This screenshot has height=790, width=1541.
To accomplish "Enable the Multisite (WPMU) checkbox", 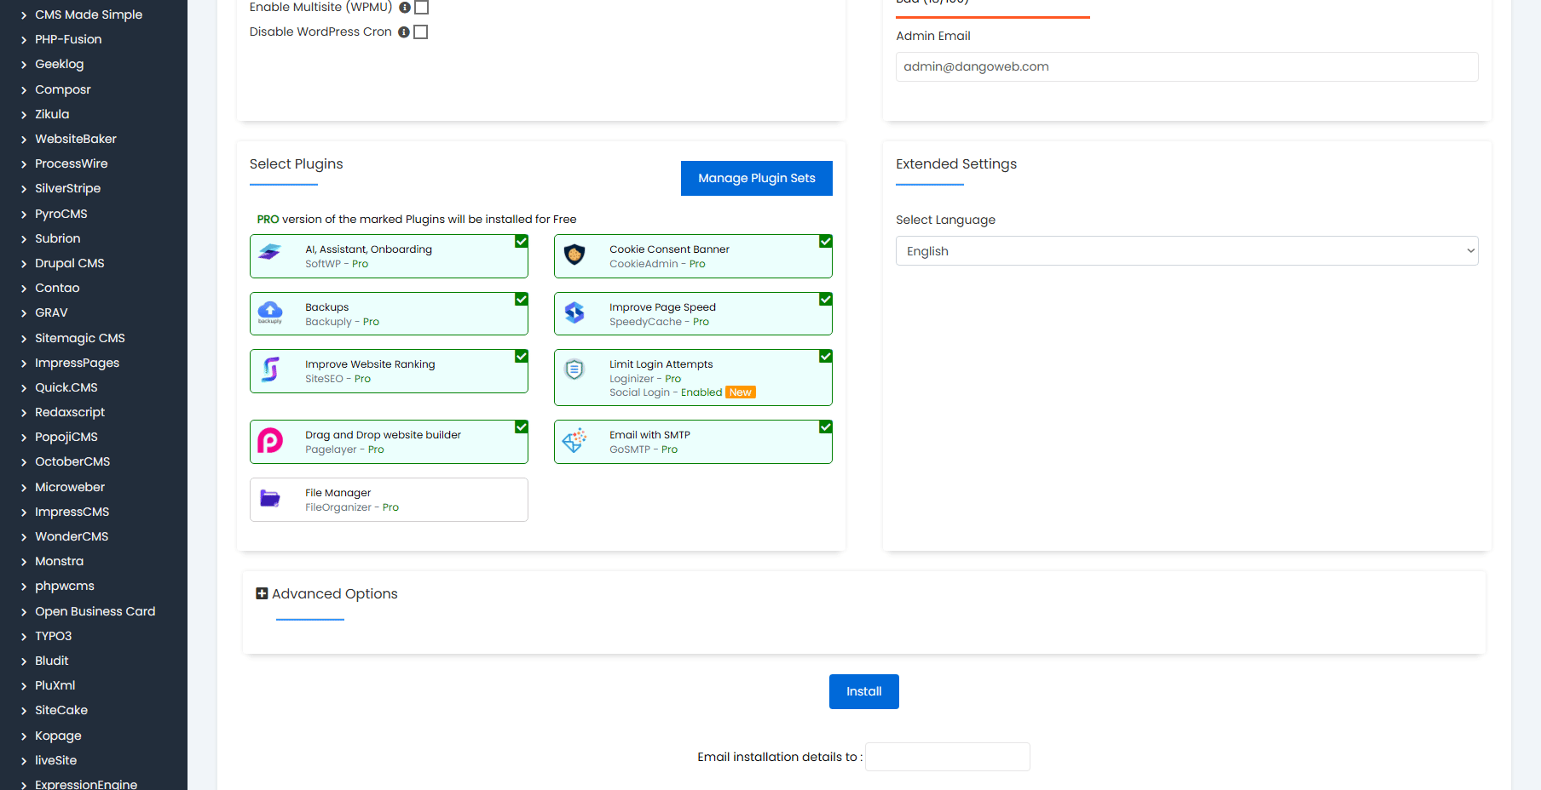I will click(x=421, y=7).
